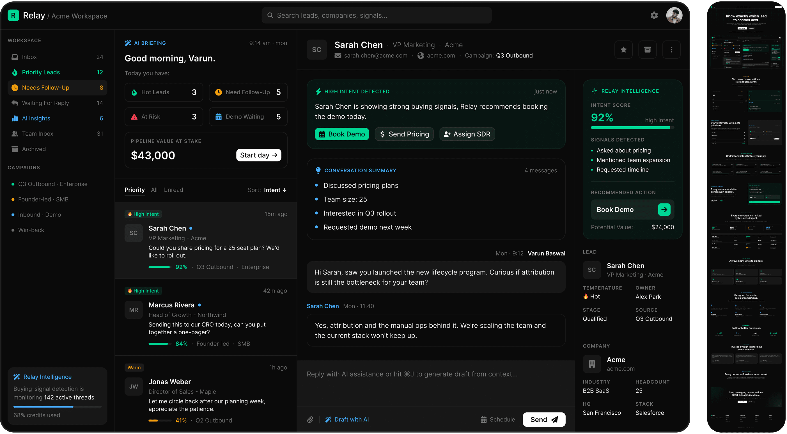Click the credits used progress bar

click(58, 406)
